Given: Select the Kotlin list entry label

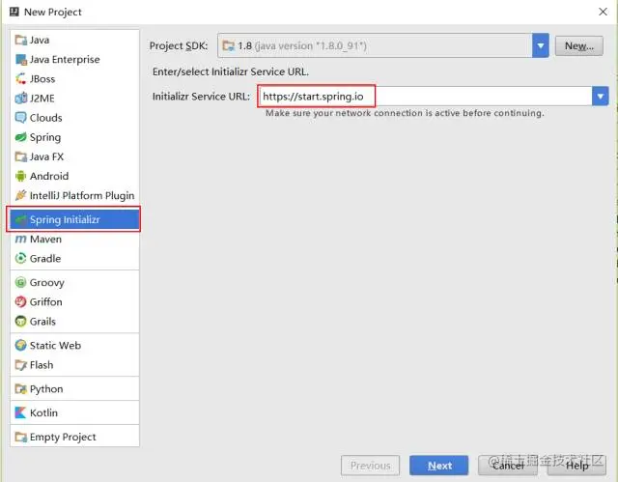Looking at the screenshot, I should click(x=43, y=412).
